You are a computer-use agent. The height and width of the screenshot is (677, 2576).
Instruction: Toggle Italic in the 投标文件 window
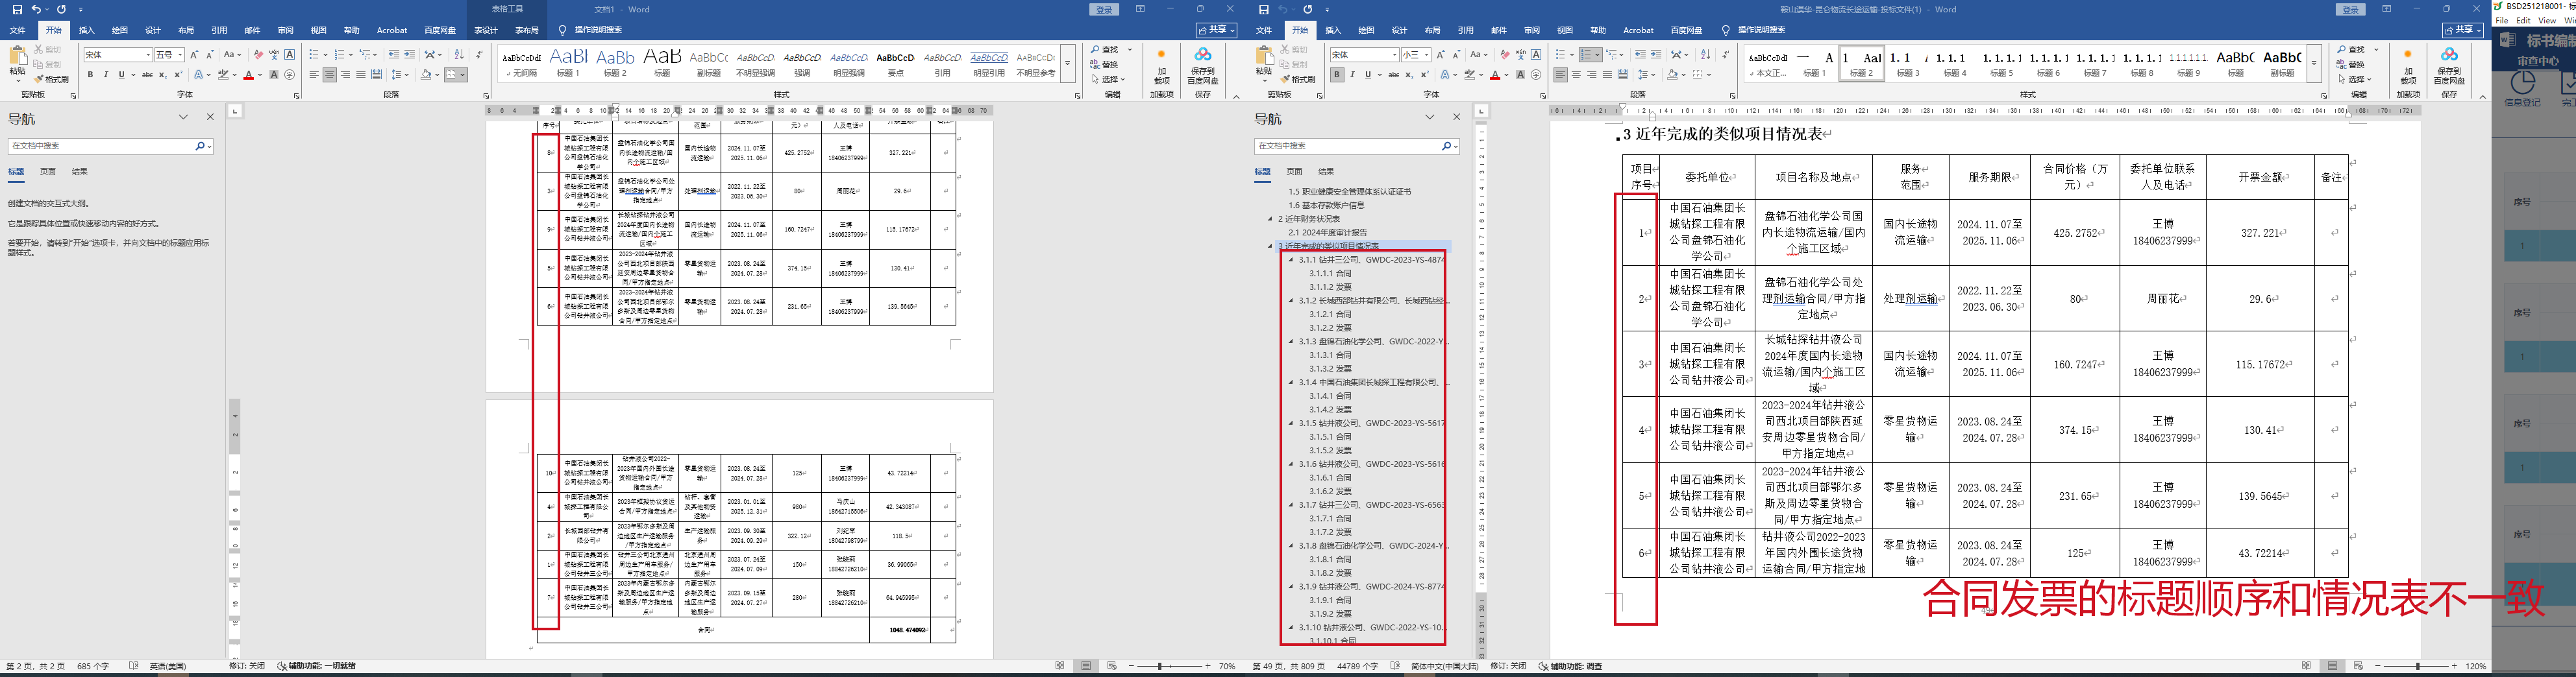point(1352,75)
